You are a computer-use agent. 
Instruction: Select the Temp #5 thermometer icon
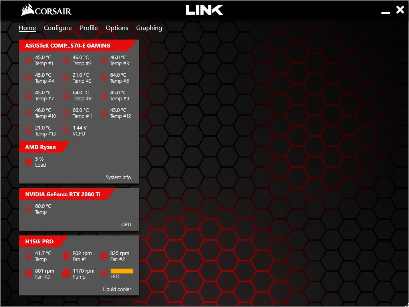[66, 78]
